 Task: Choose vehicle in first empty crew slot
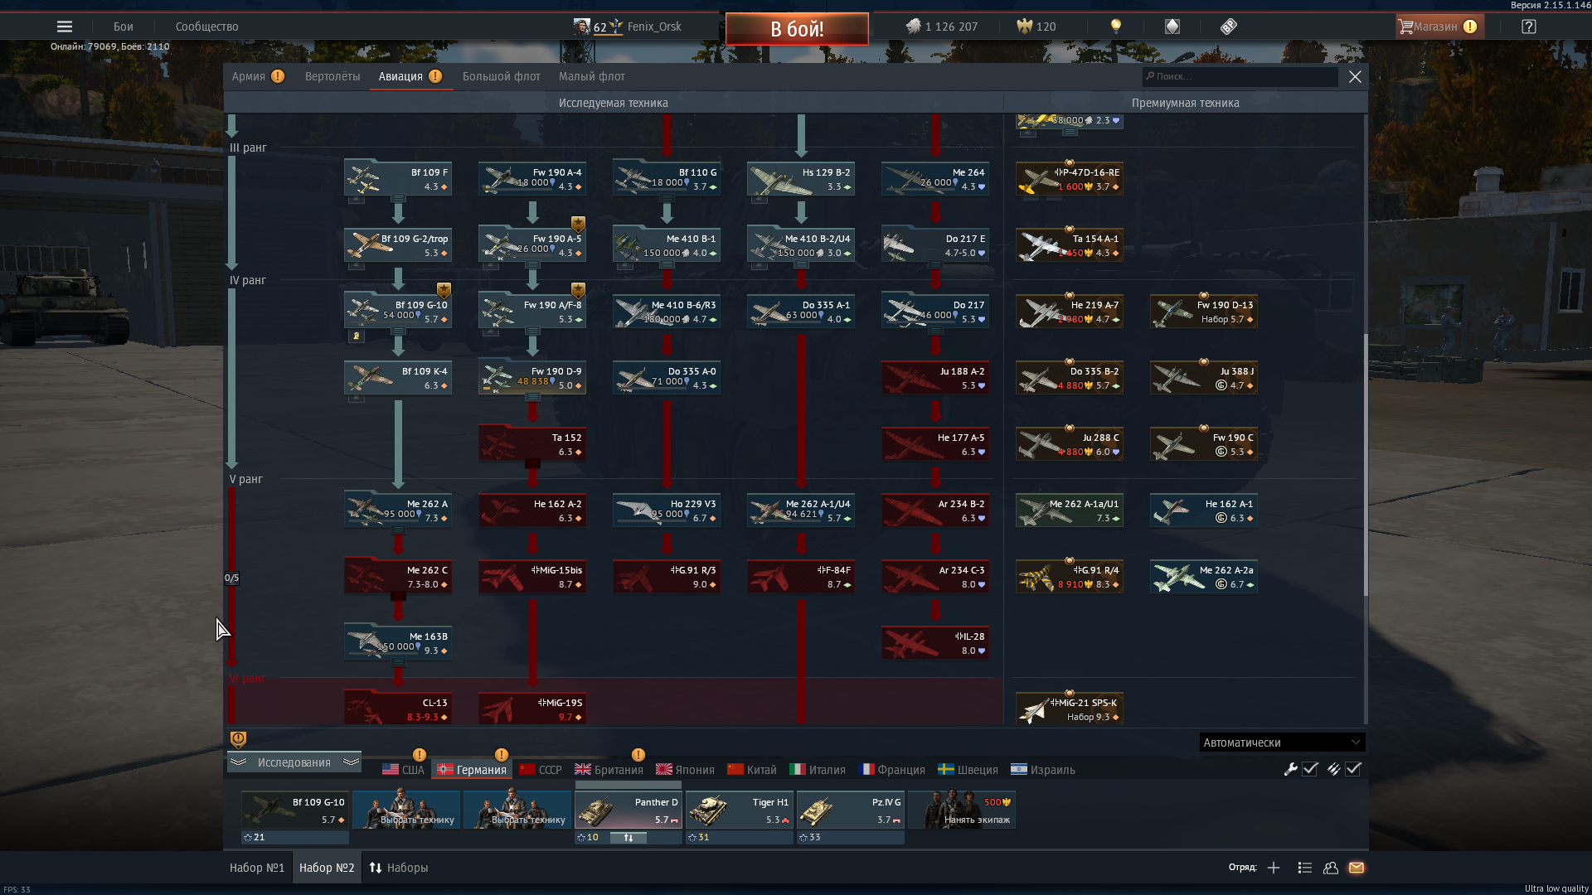tap(406, 810)
